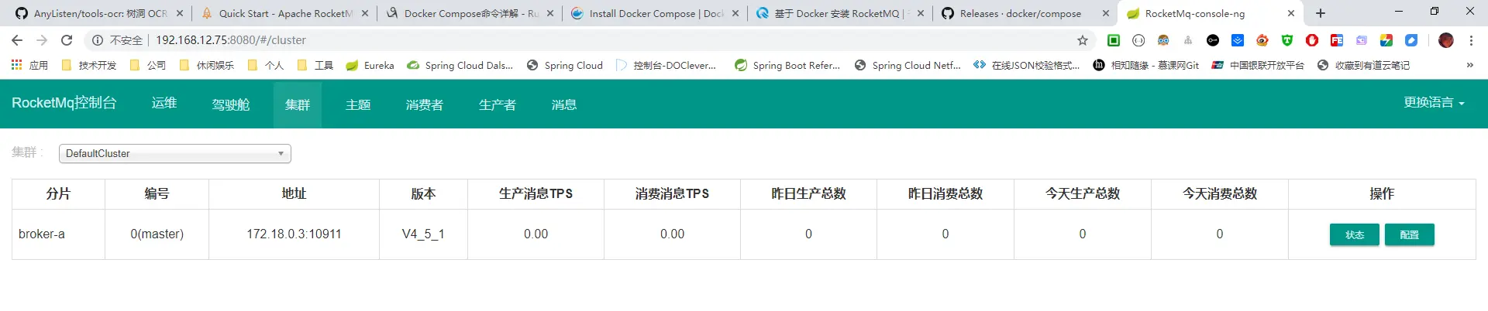The image size is (1488, 311).
Task: Click the RocketMq控制台 brand link
Action: click(x=64, y=103)
